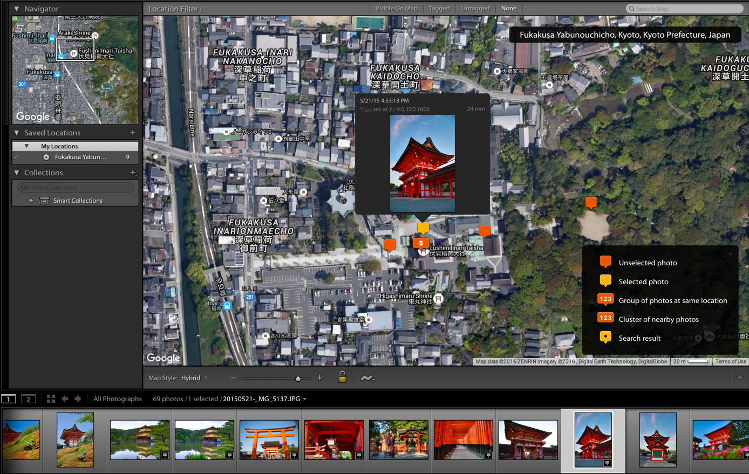Image resolution: width=749 pixels, height=474 pixels.
Task: Click the zoom out minus icon
Action: (x=233, y=378)
